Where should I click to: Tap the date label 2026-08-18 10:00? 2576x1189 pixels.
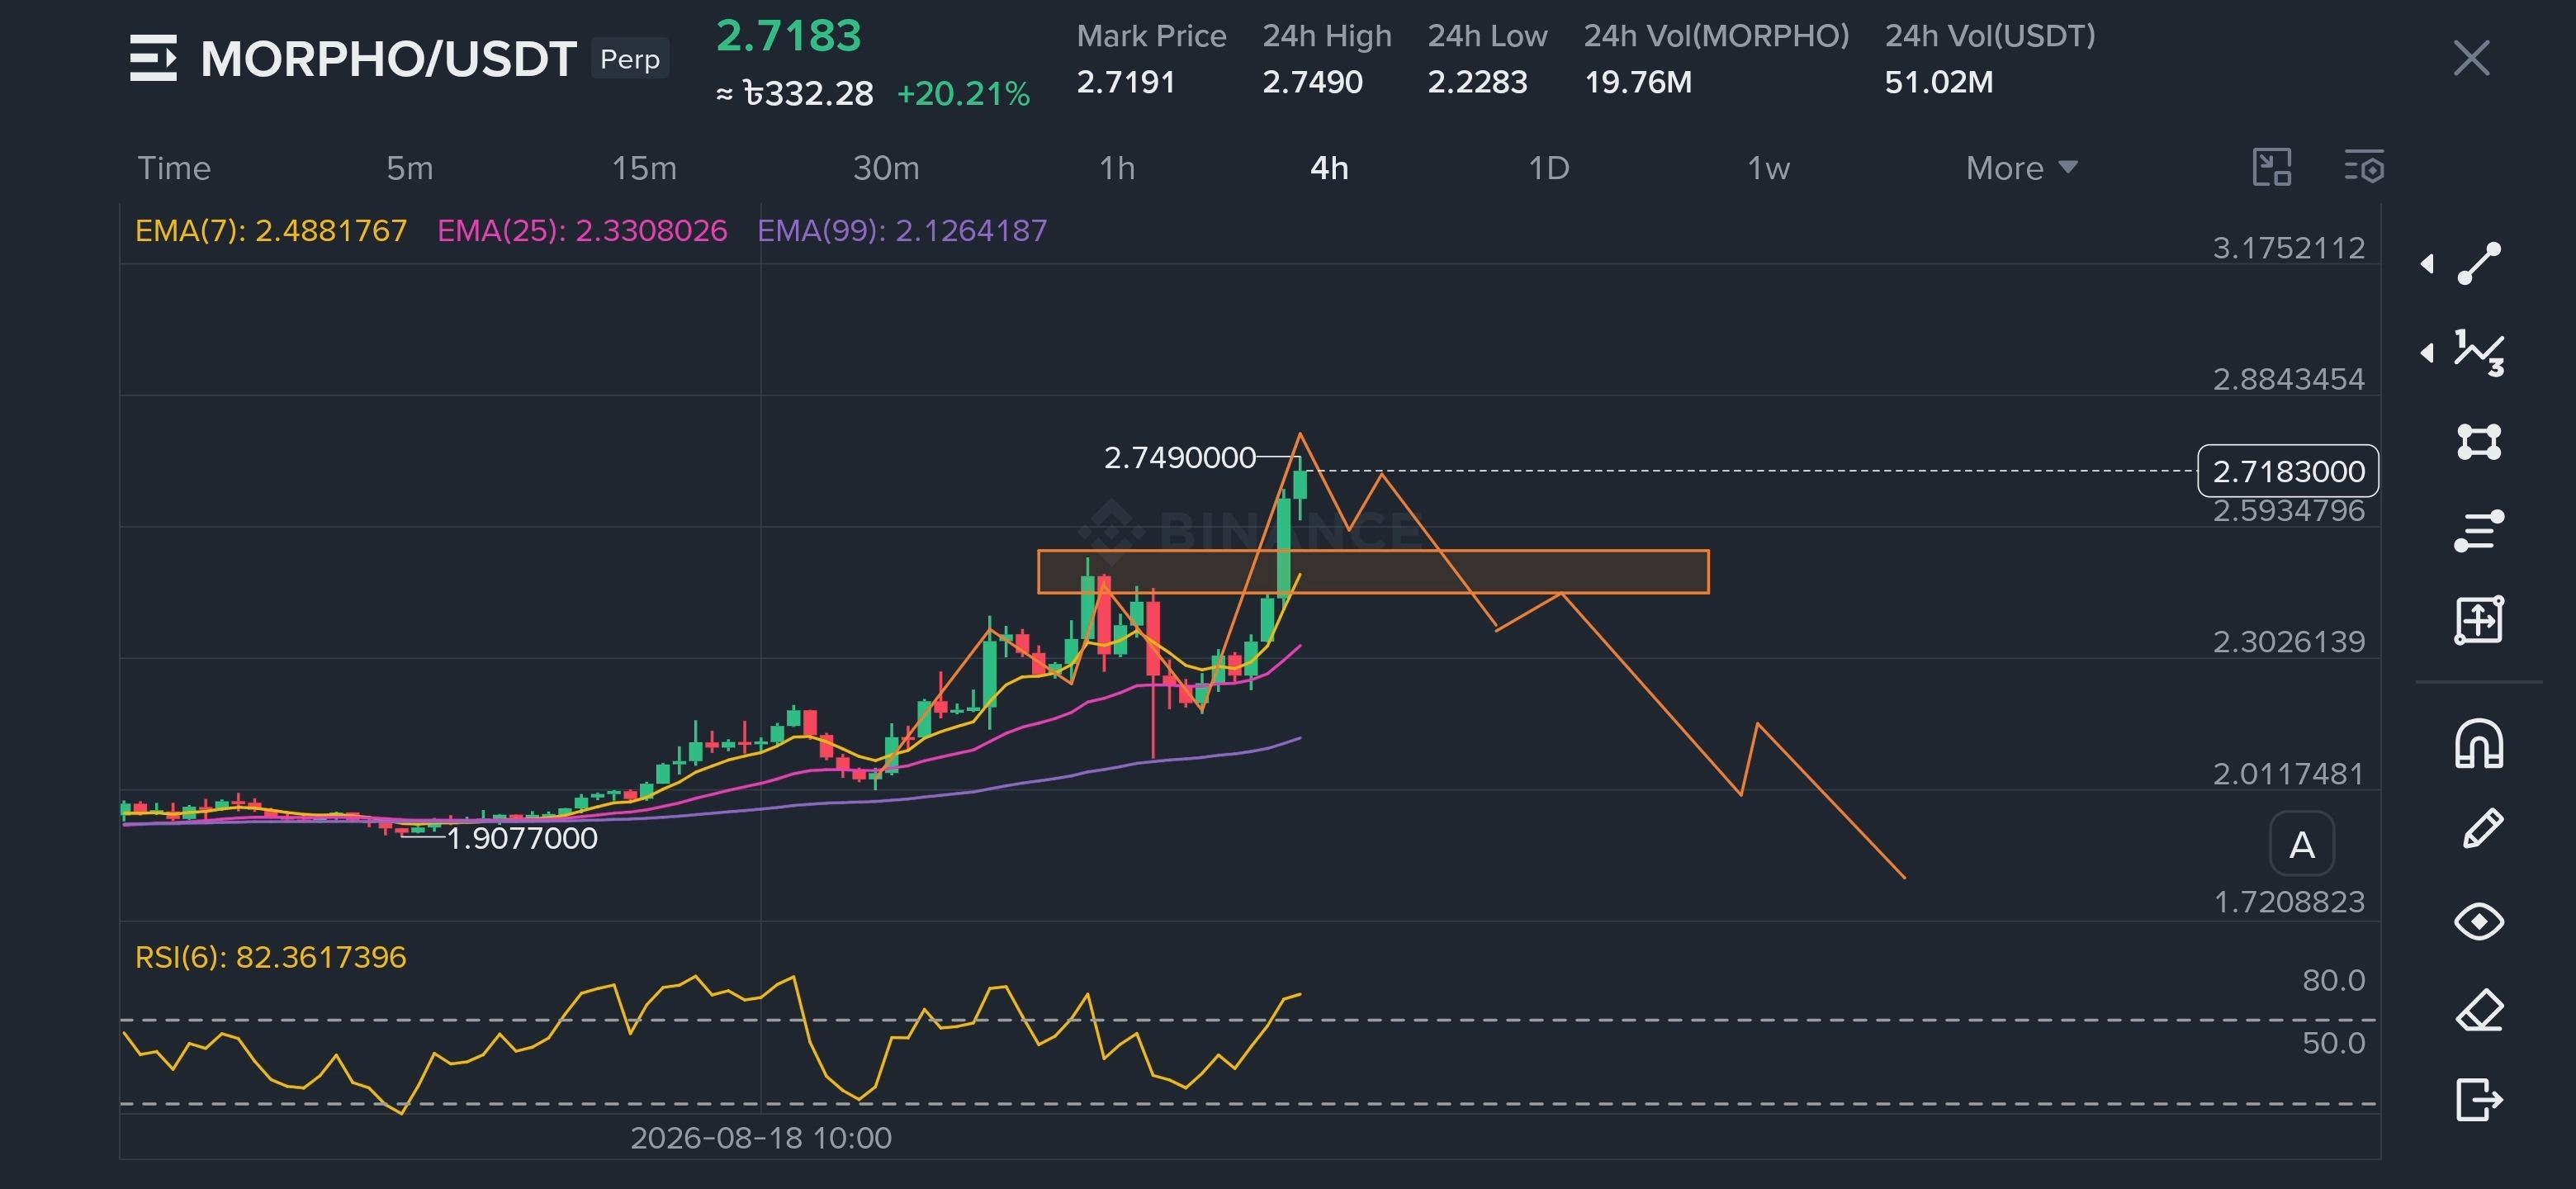761,1138
